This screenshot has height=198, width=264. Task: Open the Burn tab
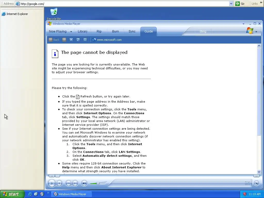[x=115, y=31]
